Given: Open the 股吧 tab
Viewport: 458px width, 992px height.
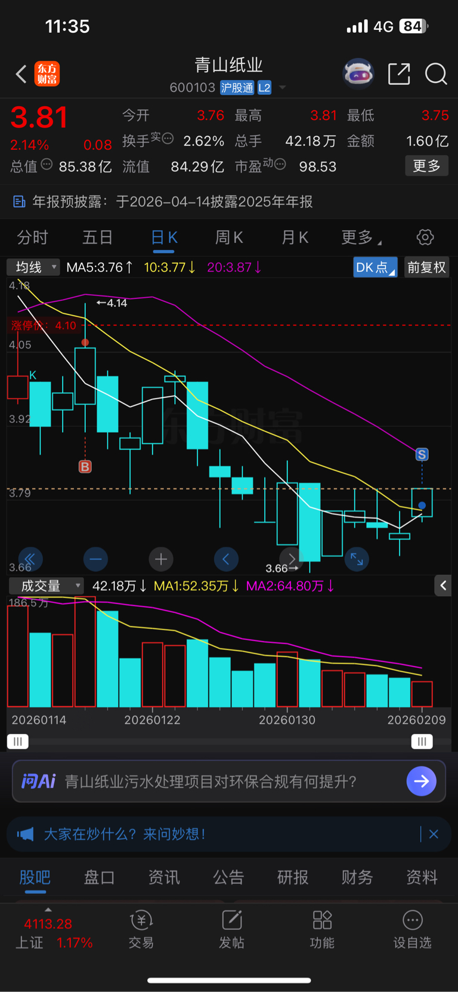Looking at the screenshot, I should coord(35,877).
